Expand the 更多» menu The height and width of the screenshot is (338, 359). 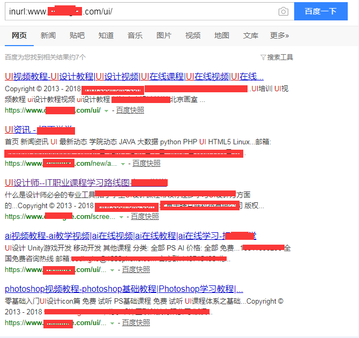pos(279,35)
